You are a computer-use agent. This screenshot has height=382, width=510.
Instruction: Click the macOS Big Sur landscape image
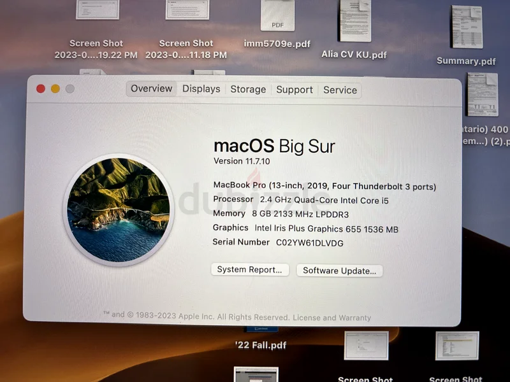(119, 210)
